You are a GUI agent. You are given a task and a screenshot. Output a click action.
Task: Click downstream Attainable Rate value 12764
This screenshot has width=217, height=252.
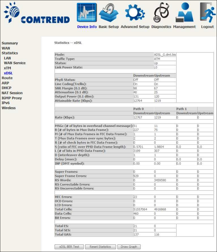(138, 101)
